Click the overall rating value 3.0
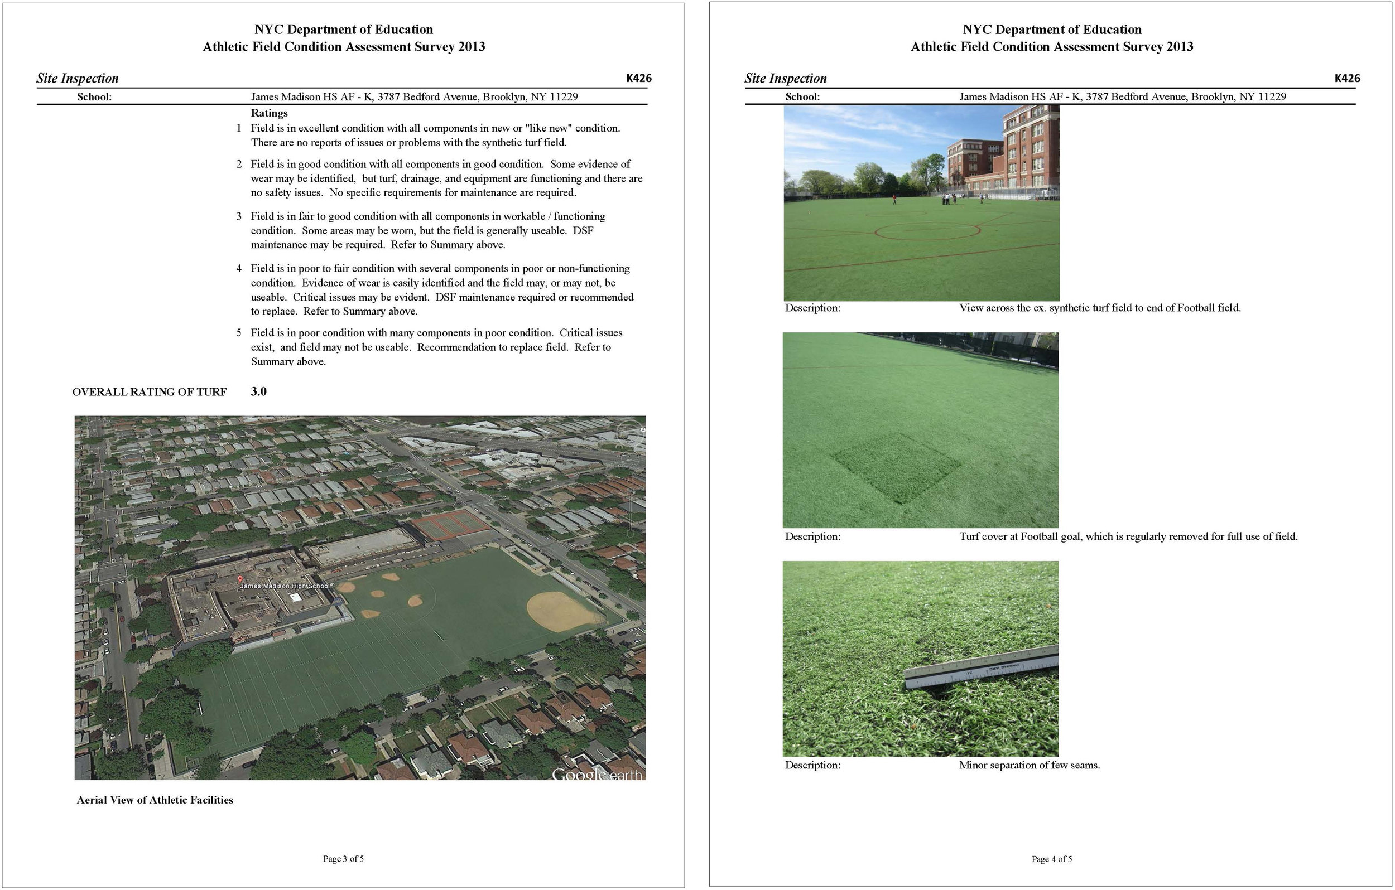The height and width of the screenshot is (890, 1395). coord(258,391)
